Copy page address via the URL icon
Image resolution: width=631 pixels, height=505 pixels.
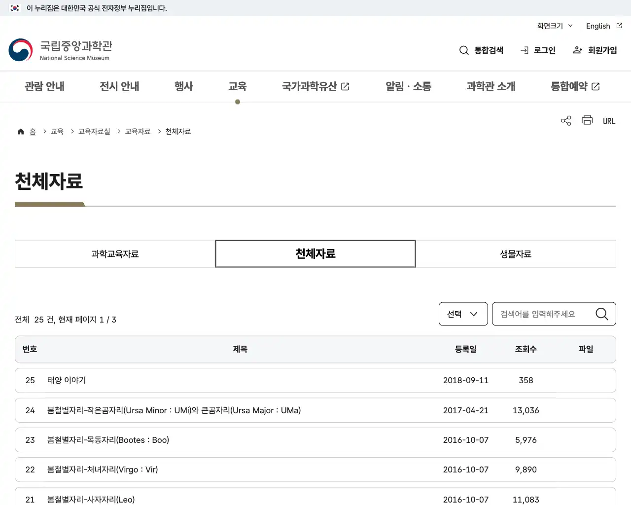609,120
